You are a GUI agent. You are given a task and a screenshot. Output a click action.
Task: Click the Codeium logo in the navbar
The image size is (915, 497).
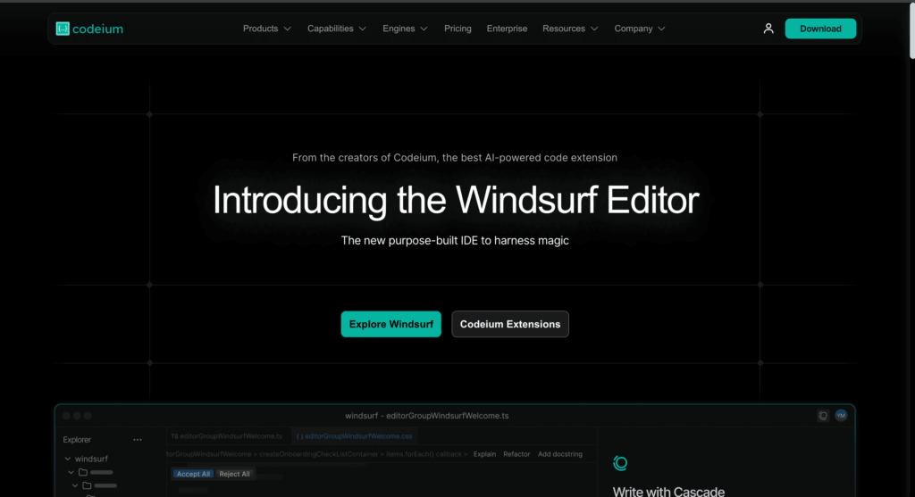[89, 29]
